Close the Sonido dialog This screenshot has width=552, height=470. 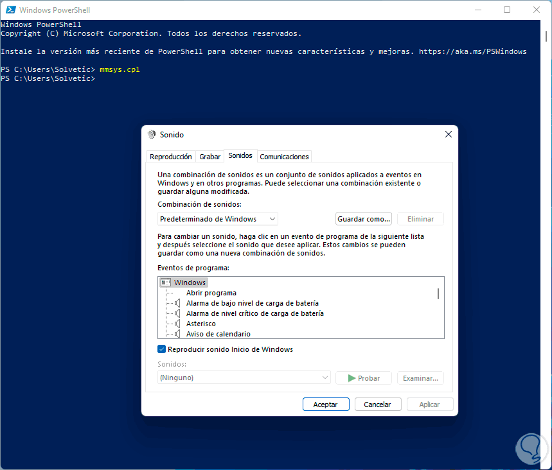pyautogui.click(x=448, y=134)
